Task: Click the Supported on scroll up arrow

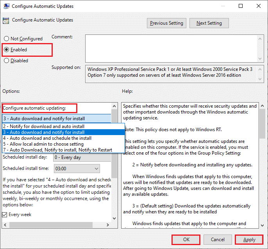Action: click(260, 69)
